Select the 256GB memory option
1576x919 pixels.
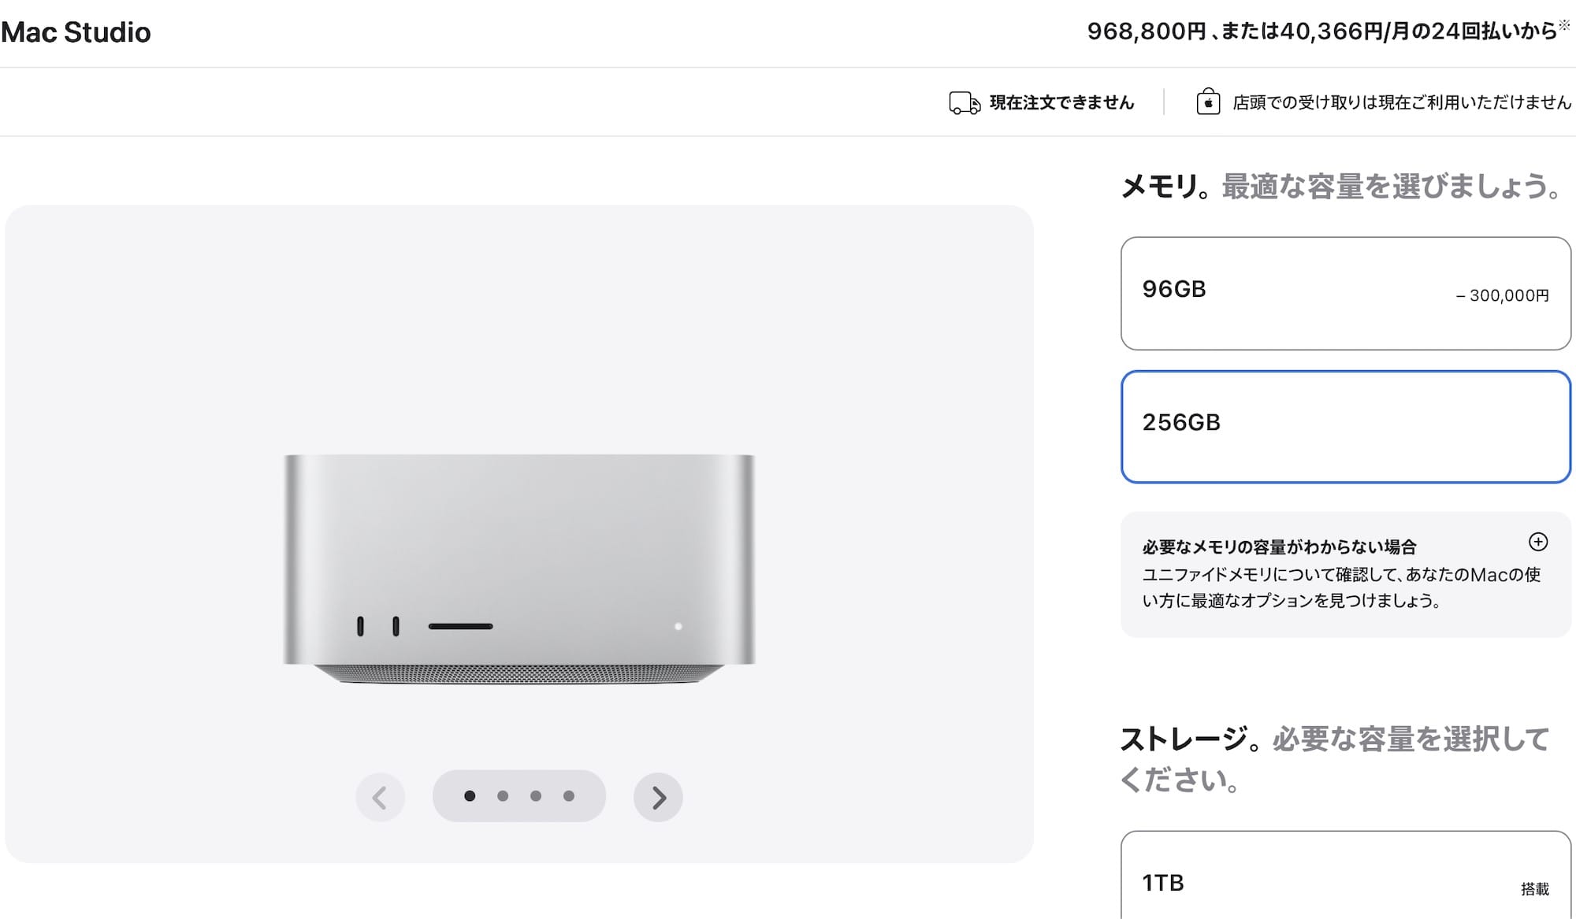click(1345, 426)
